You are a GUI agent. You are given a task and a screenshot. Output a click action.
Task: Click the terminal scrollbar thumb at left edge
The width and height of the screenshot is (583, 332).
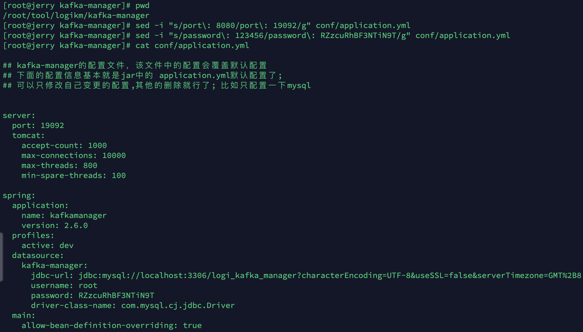pyautogui.click(x=1, y=257)
